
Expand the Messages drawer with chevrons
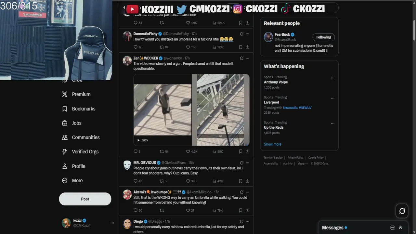tap(400, 228)
